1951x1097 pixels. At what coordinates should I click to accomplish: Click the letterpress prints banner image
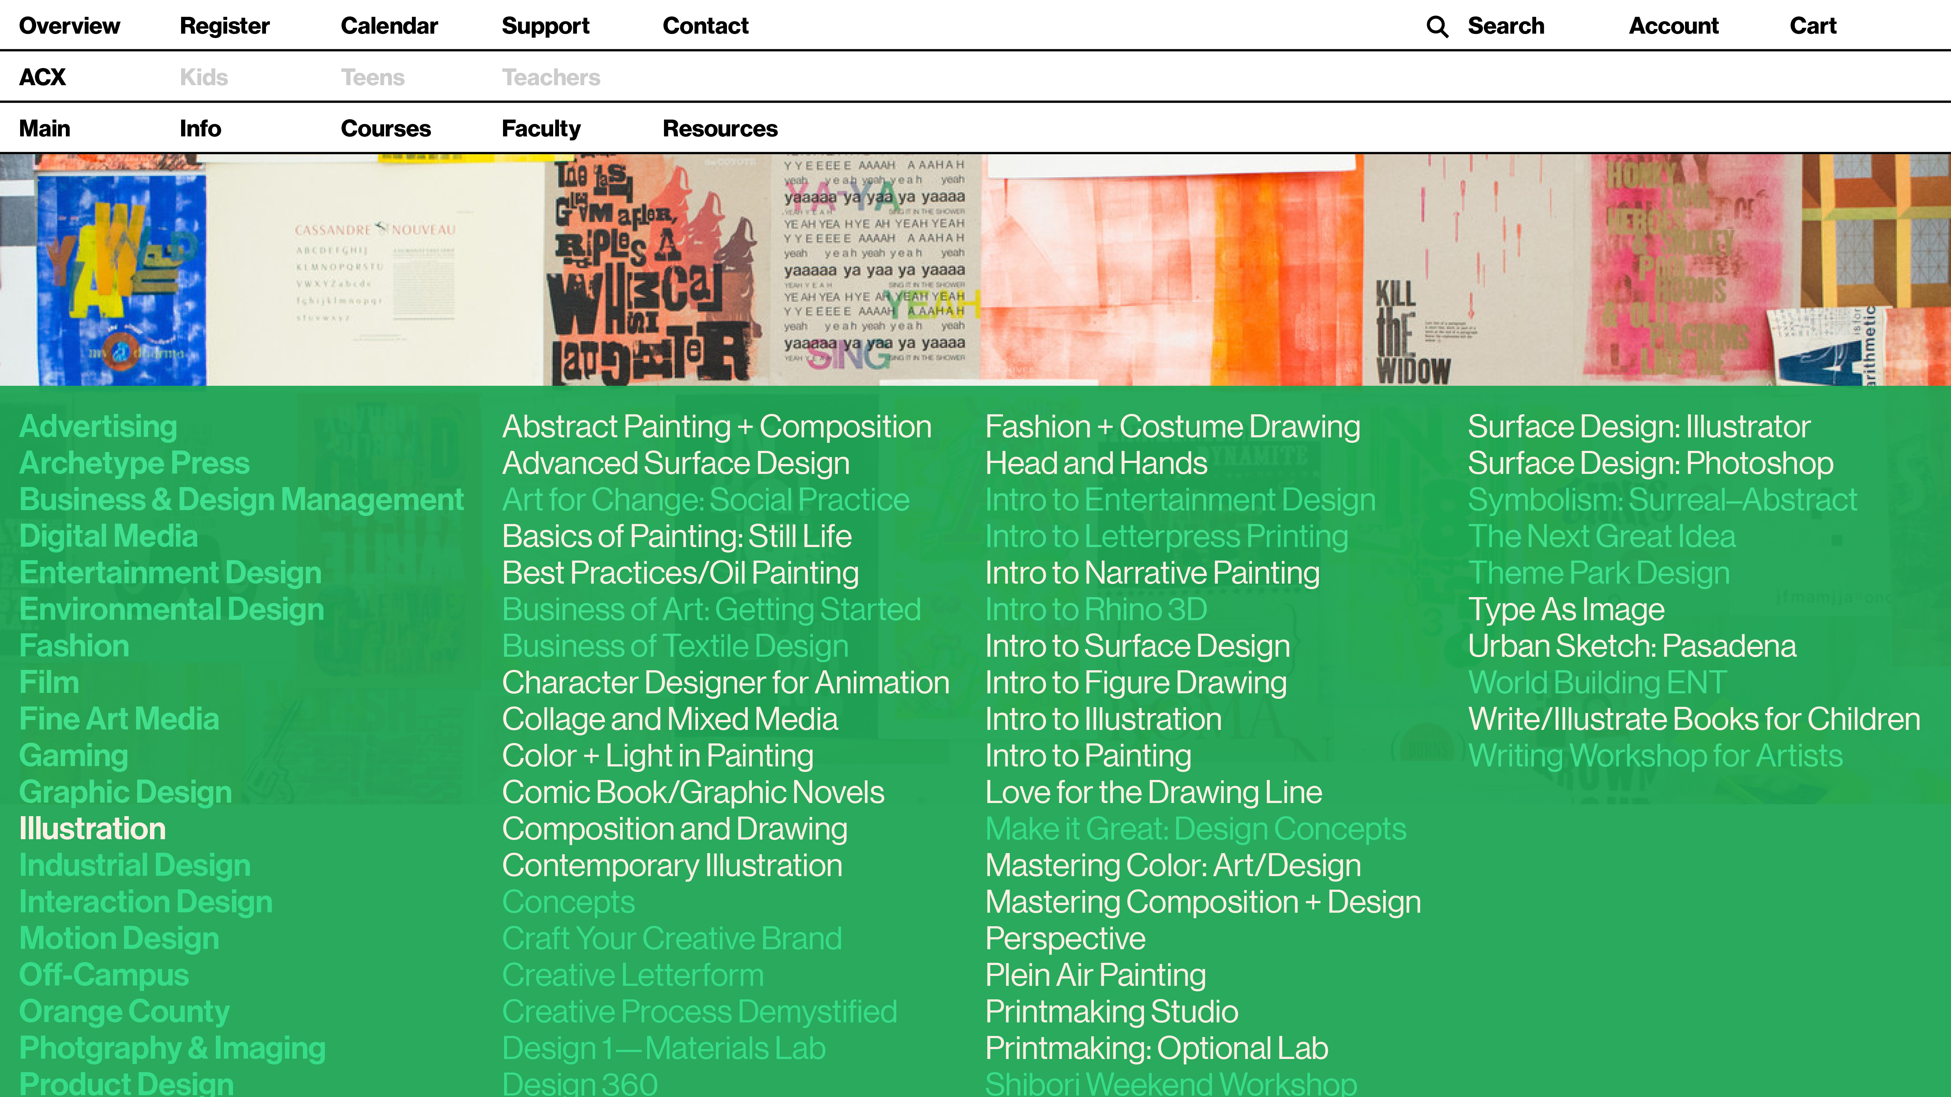click(x=975, y=269)
